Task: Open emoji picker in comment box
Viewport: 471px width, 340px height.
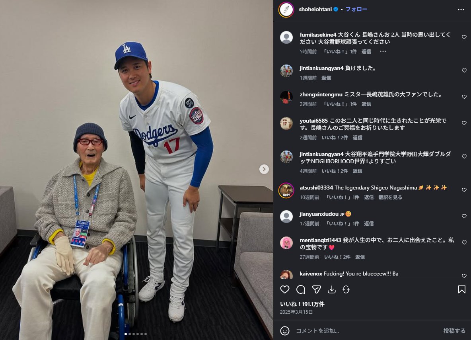Action: coord(285,331)
